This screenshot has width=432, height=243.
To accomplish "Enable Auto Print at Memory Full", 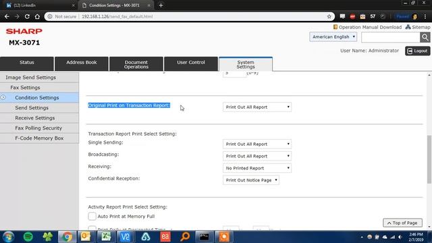I will click(x=92, y=216).
